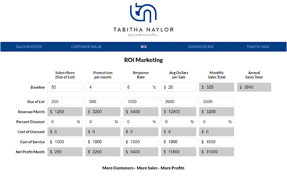Click the Response Rate column header

pos(141,75)
